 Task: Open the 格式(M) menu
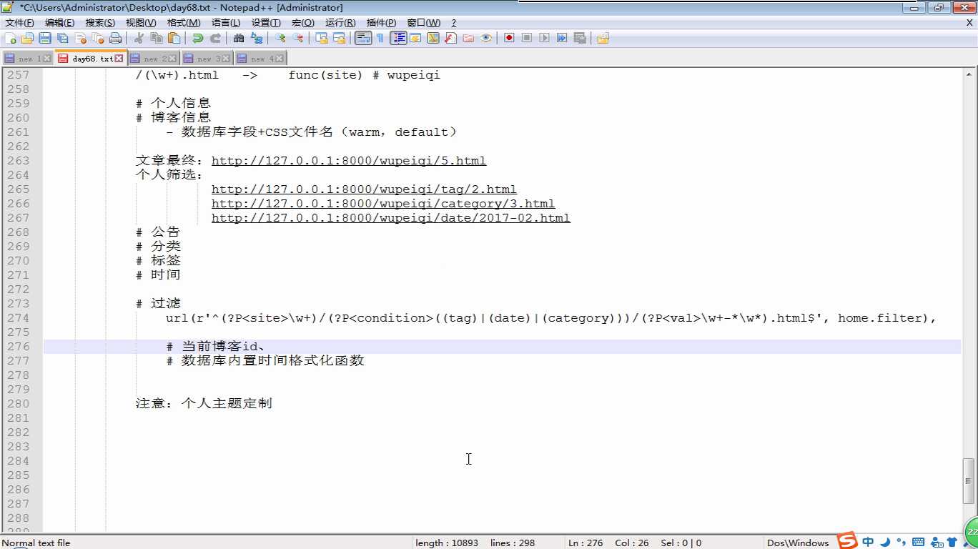pyautogui.click(x=184, y=23)
